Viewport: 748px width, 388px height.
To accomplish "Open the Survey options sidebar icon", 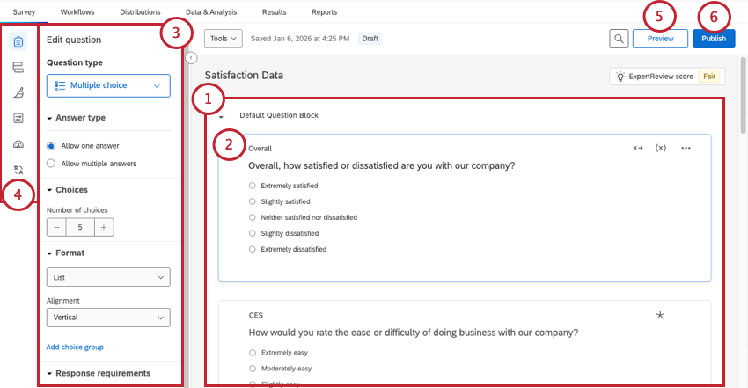I will click(x=18, y=118).
